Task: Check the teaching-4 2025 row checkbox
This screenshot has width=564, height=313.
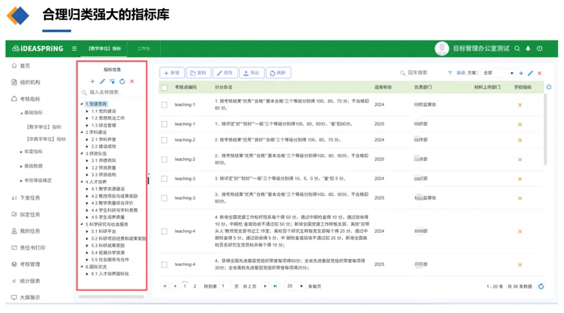Action: pyautogui.click(x=164, y=265)
